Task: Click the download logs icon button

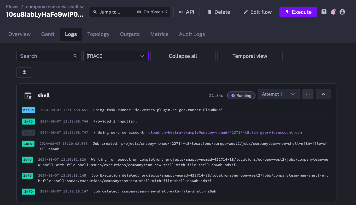Action: pyautogui.click(x=24, y=72)
